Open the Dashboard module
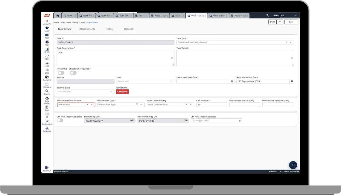The height and width of the screenshot is (195, 341). coord(47,122)
